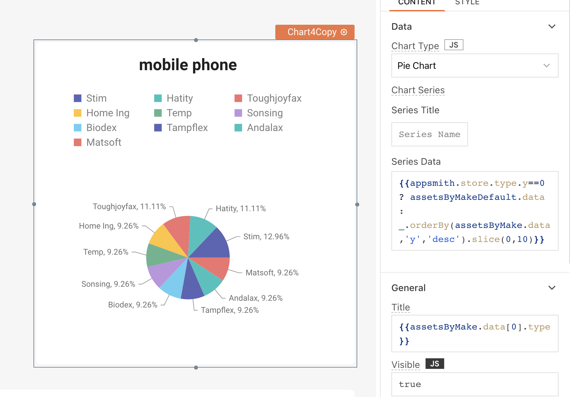Grab the bottom resize handle of chart
The height and width of the screenshot is (397, 570).
[196, 368]
